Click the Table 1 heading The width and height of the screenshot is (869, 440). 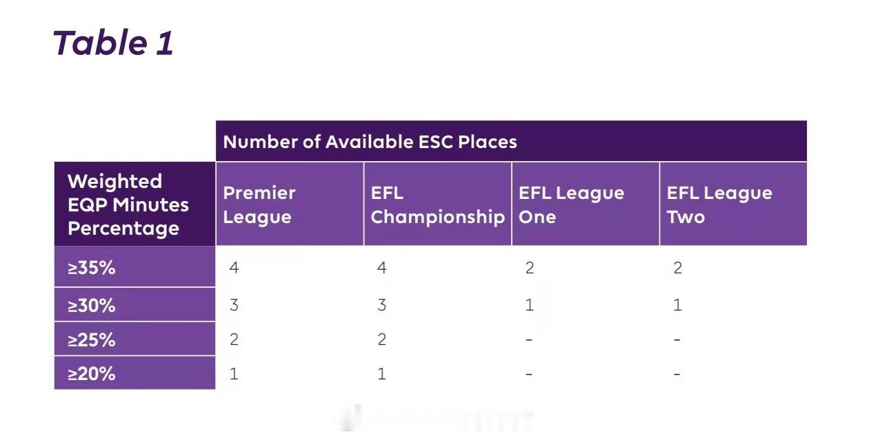pyautogui.click(x=113, y=43)
